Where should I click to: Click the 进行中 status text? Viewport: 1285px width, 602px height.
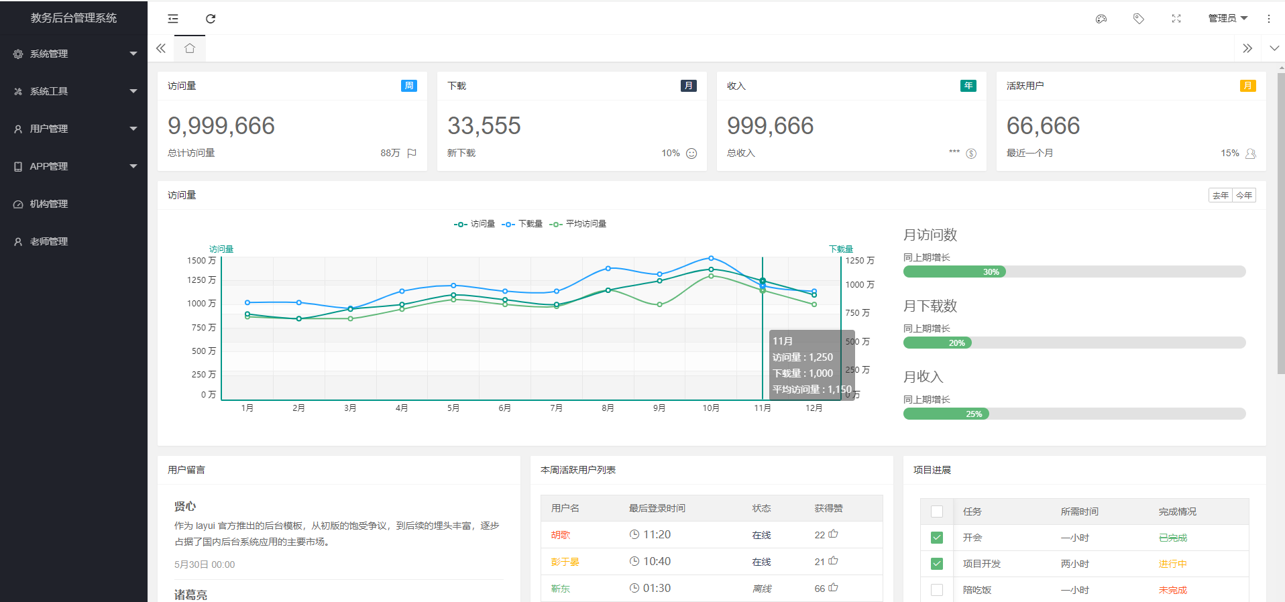(x=1173, y=564)
